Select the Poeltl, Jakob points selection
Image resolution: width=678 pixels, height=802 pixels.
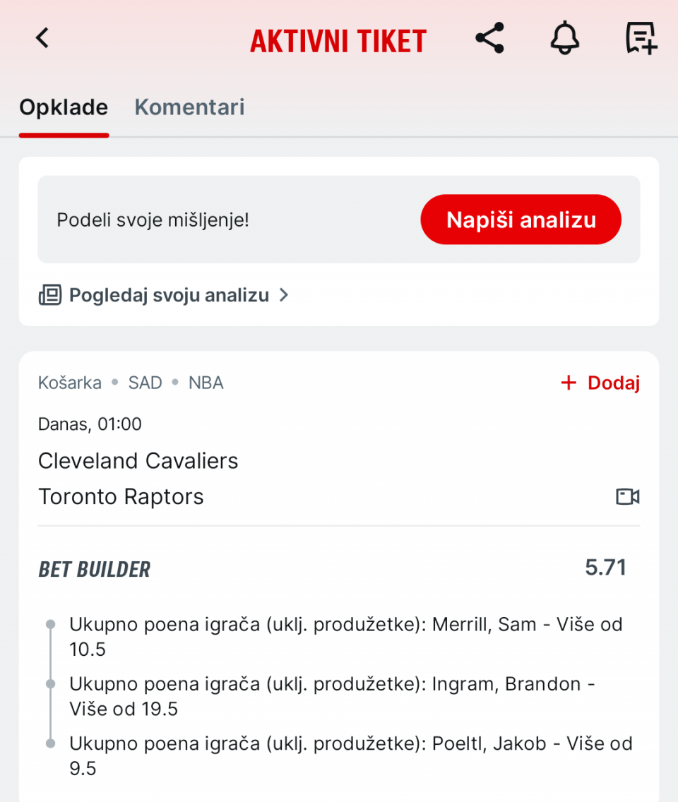(350, 755)
